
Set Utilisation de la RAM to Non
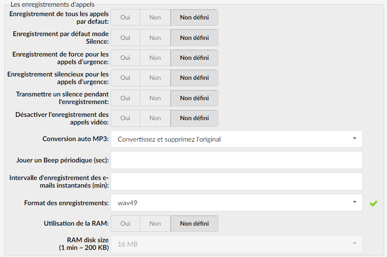[155, 224]
